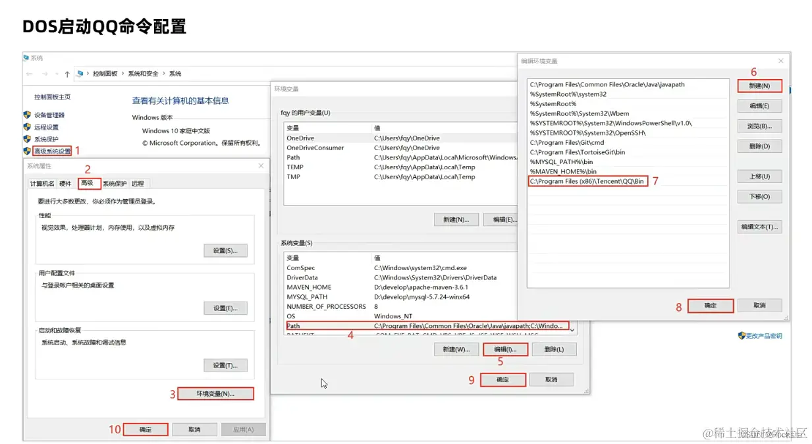Open 系统和安全 in the address breadcrumb
The width and height of the screenshot is (812, 444).
click(x=143, y=74)
